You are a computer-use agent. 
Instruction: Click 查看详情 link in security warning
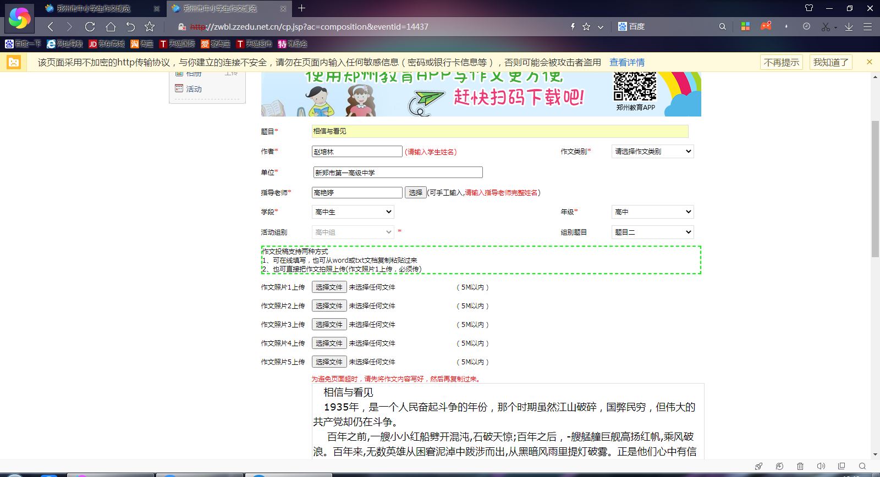click(627, 63)
